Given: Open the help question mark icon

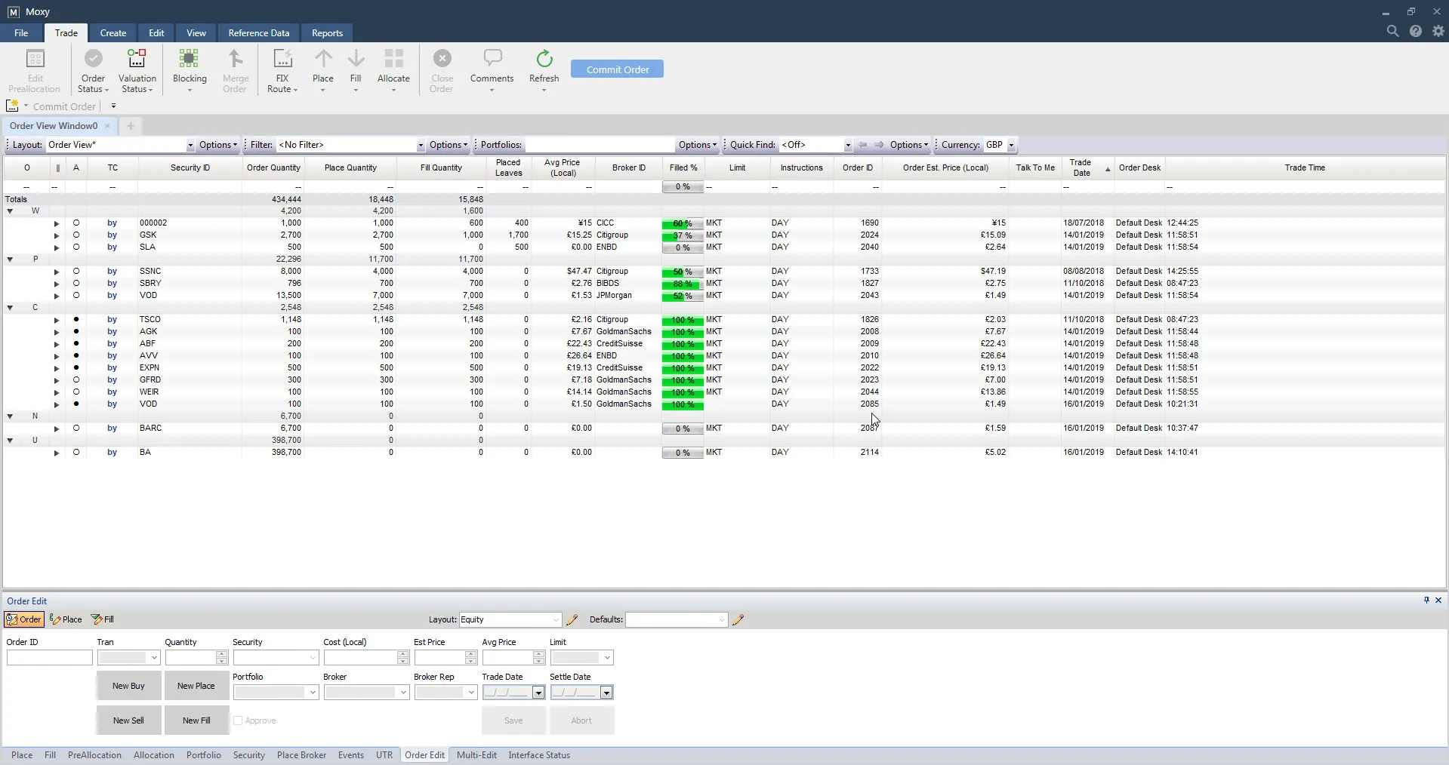Looking at the screenshot, I should pos(1416,32).
